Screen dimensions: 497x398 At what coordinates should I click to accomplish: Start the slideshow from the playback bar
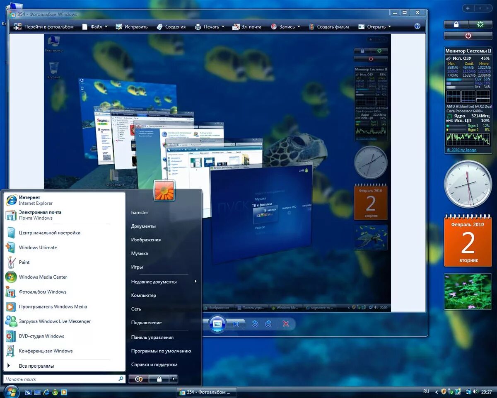pyautogui.click(x=217, y=325)
